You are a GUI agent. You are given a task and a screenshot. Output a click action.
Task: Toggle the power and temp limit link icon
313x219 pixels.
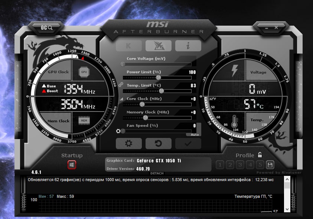point(121,84)
